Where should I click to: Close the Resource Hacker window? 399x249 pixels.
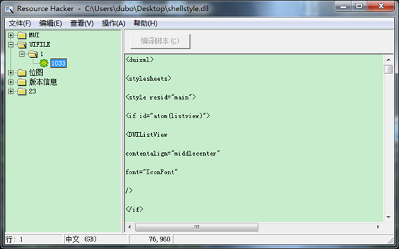click(x=381, y=6)
